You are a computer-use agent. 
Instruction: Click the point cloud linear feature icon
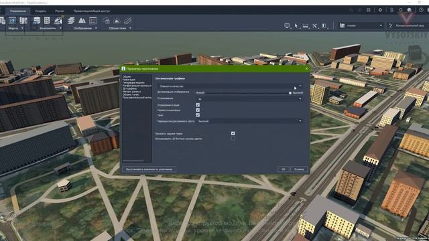click(127, 21)
